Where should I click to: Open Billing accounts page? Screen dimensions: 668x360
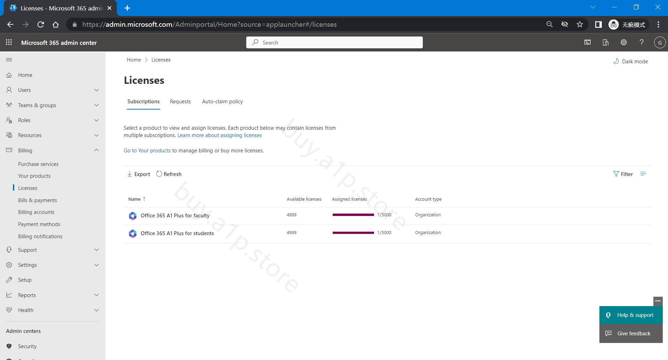click(x=36, y=212)
